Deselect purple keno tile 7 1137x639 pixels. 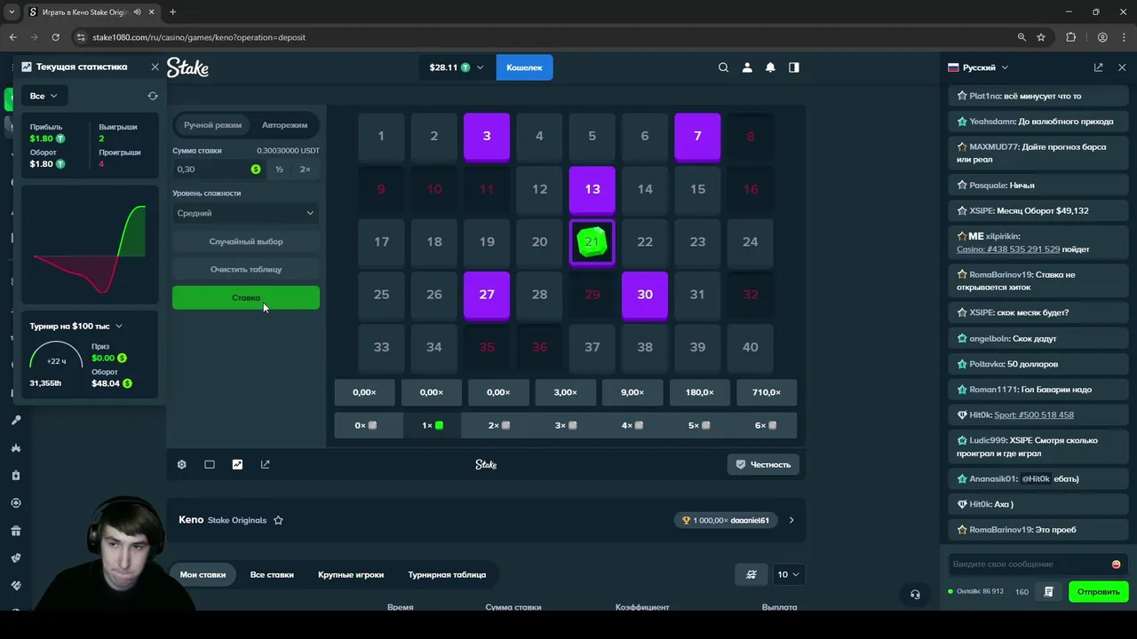click(x=697, y=136)
